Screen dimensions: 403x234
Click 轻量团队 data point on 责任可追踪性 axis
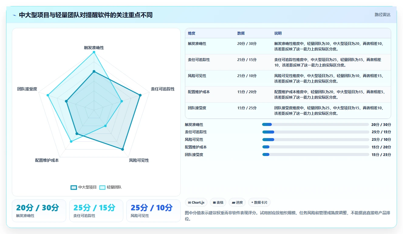tap(121, 101)
